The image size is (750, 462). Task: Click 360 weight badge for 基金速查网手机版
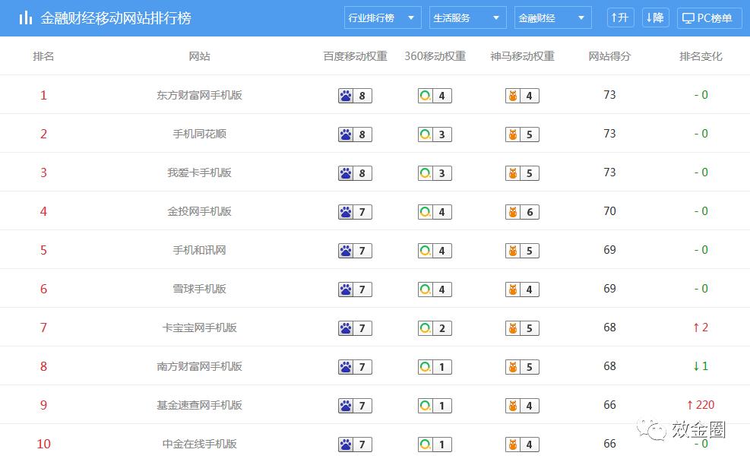tap(435, 406)
